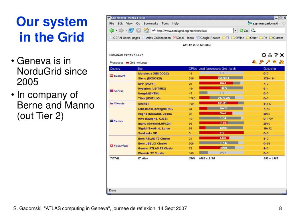Expand the URL bar history dropdown
Image resolution: width=293 pixels, height=219 pixels.
pos(235,31)
